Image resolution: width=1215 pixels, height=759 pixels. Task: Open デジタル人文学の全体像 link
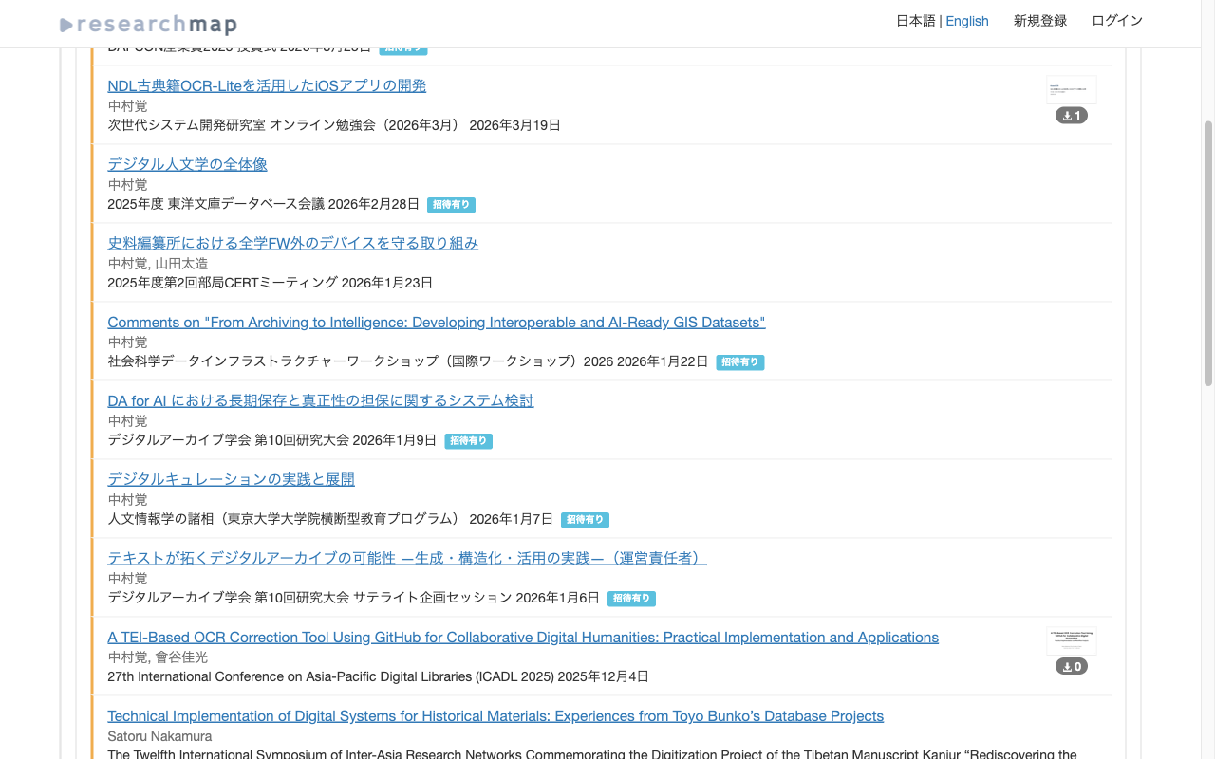[187, 164]
